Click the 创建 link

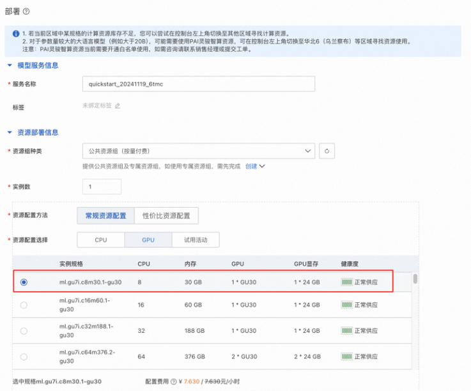click(x=251, y=166)
